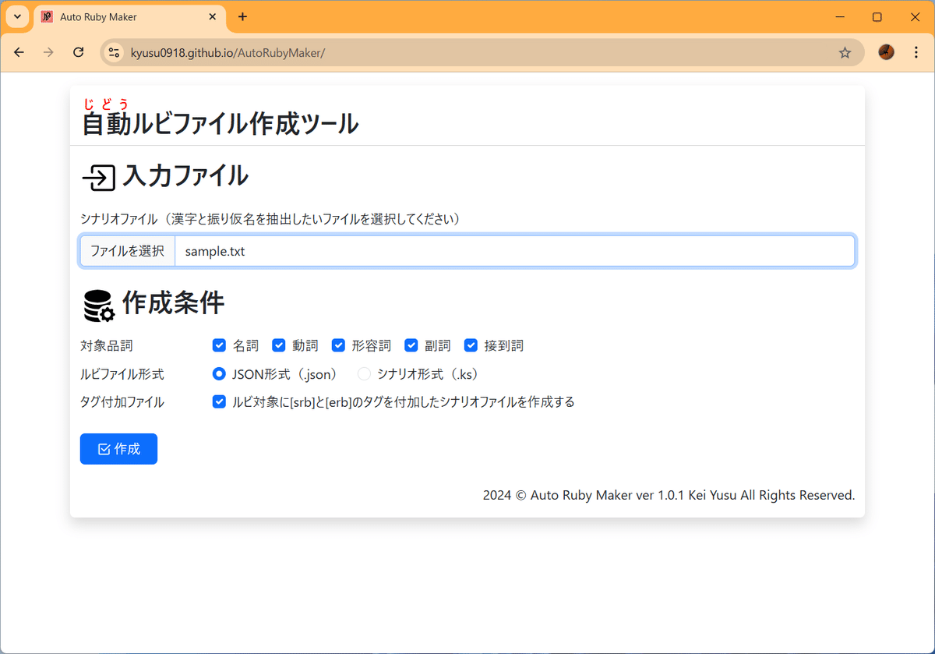Click the copyright footer text

[669, 495]
